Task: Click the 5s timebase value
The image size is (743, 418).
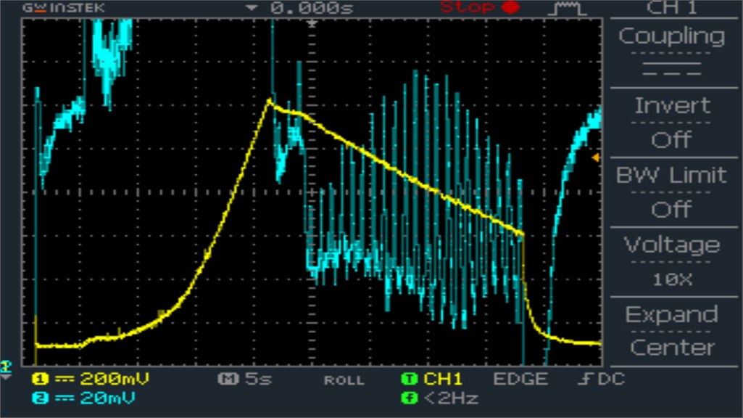Action: point(258,379)
